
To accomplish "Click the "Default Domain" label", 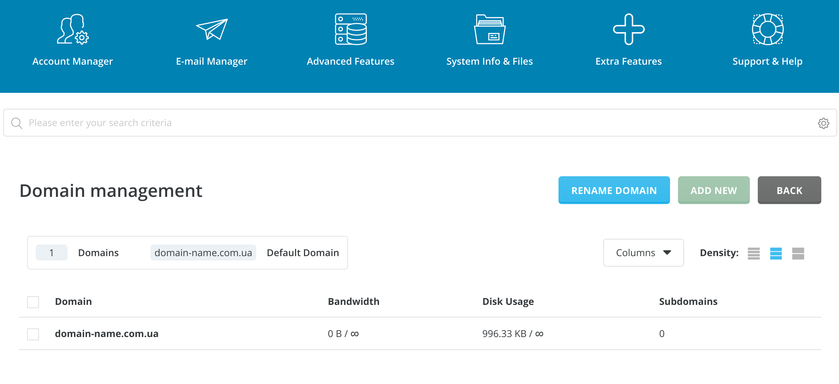I will pyautogui.click(x=303, y=253).
